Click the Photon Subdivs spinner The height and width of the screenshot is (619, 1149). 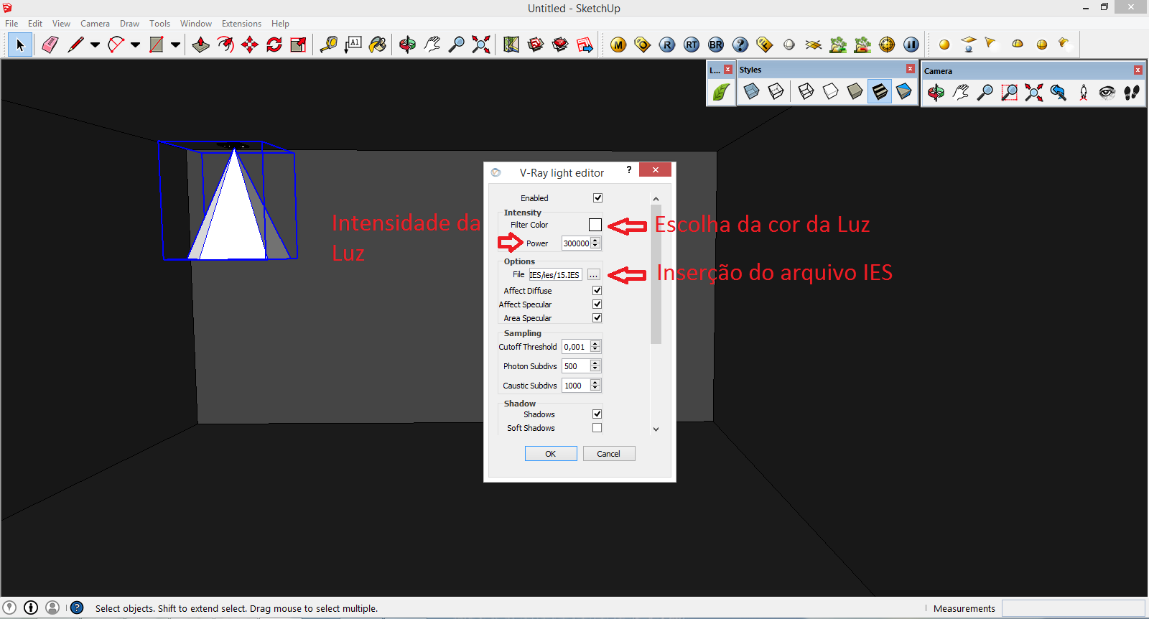[595, 366]
